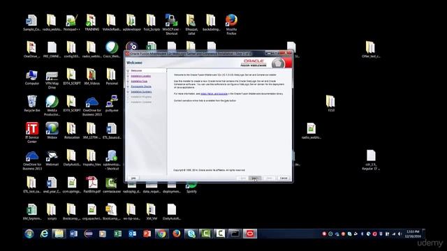Open Outlook from the taskbar
The height and width of the screenshot is (251, 447).
[x=132, y=234]
